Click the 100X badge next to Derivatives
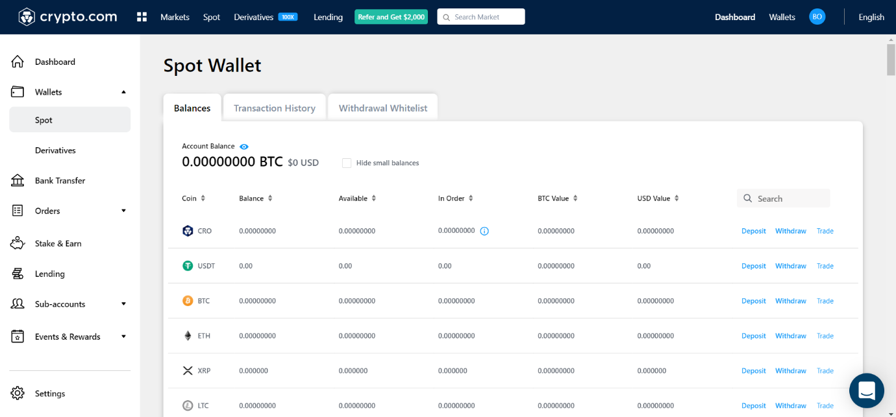896x417 pixels. (288, 17)
